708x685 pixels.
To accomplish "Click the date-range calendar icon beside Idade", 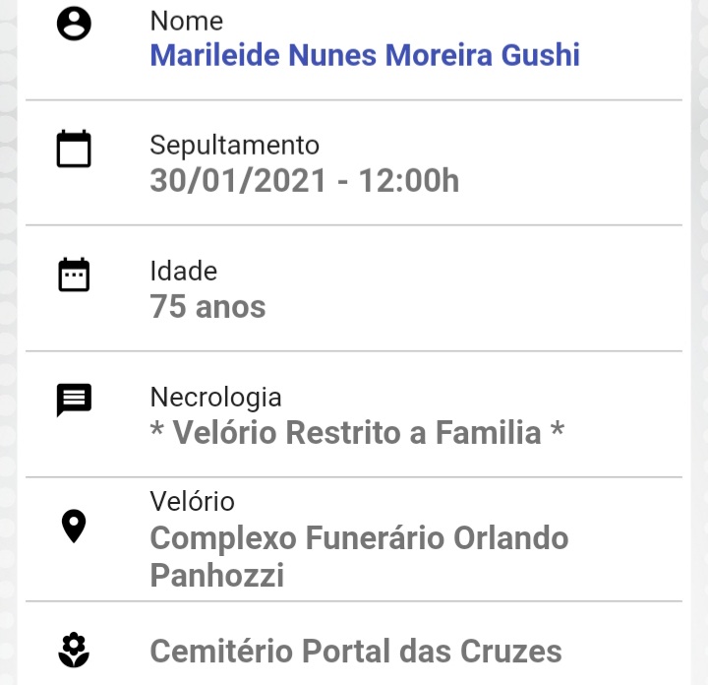I will (74, 275).
